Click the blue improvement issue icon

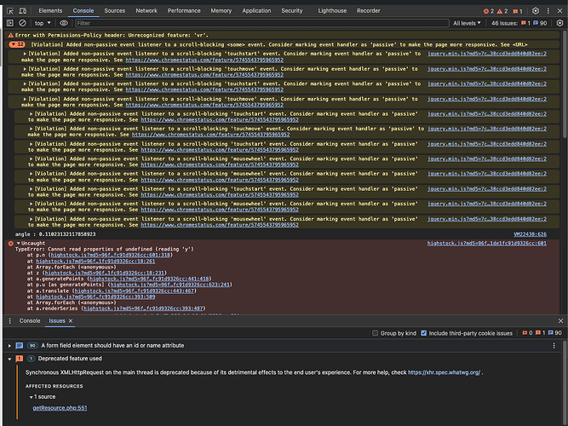pyautogui.click(x=20, y=346)
